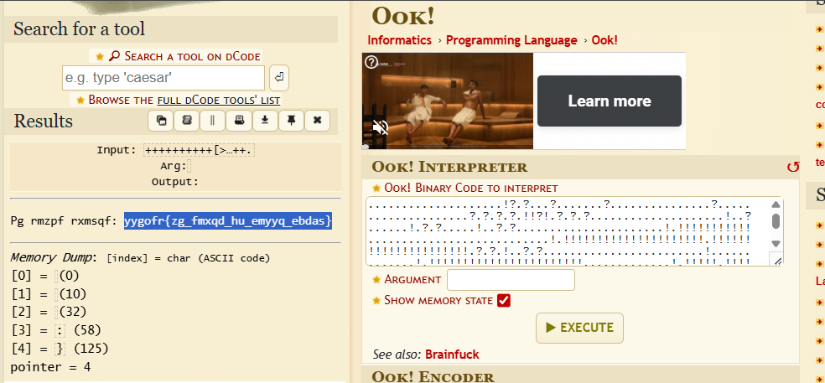Click the highlighted decoded output string
Image resolution: width=825 pixels, height=383 pixels.
coord(228,221)
